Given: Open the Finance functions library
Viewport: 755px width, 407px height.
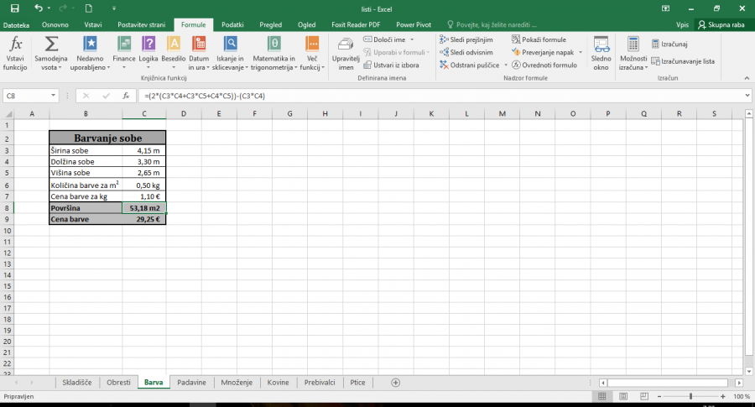Looking at the screenshot, I should point(124,52).
